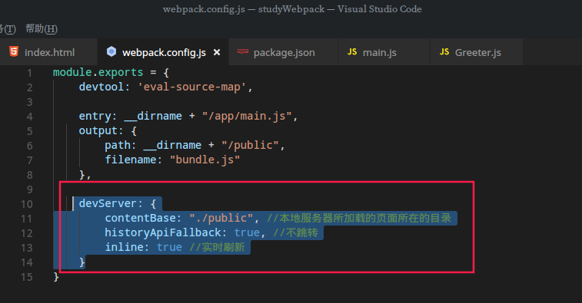The image size is (582, 303).
Task: Click line number 5 in the gutter
Action: [x=29, y=131]
